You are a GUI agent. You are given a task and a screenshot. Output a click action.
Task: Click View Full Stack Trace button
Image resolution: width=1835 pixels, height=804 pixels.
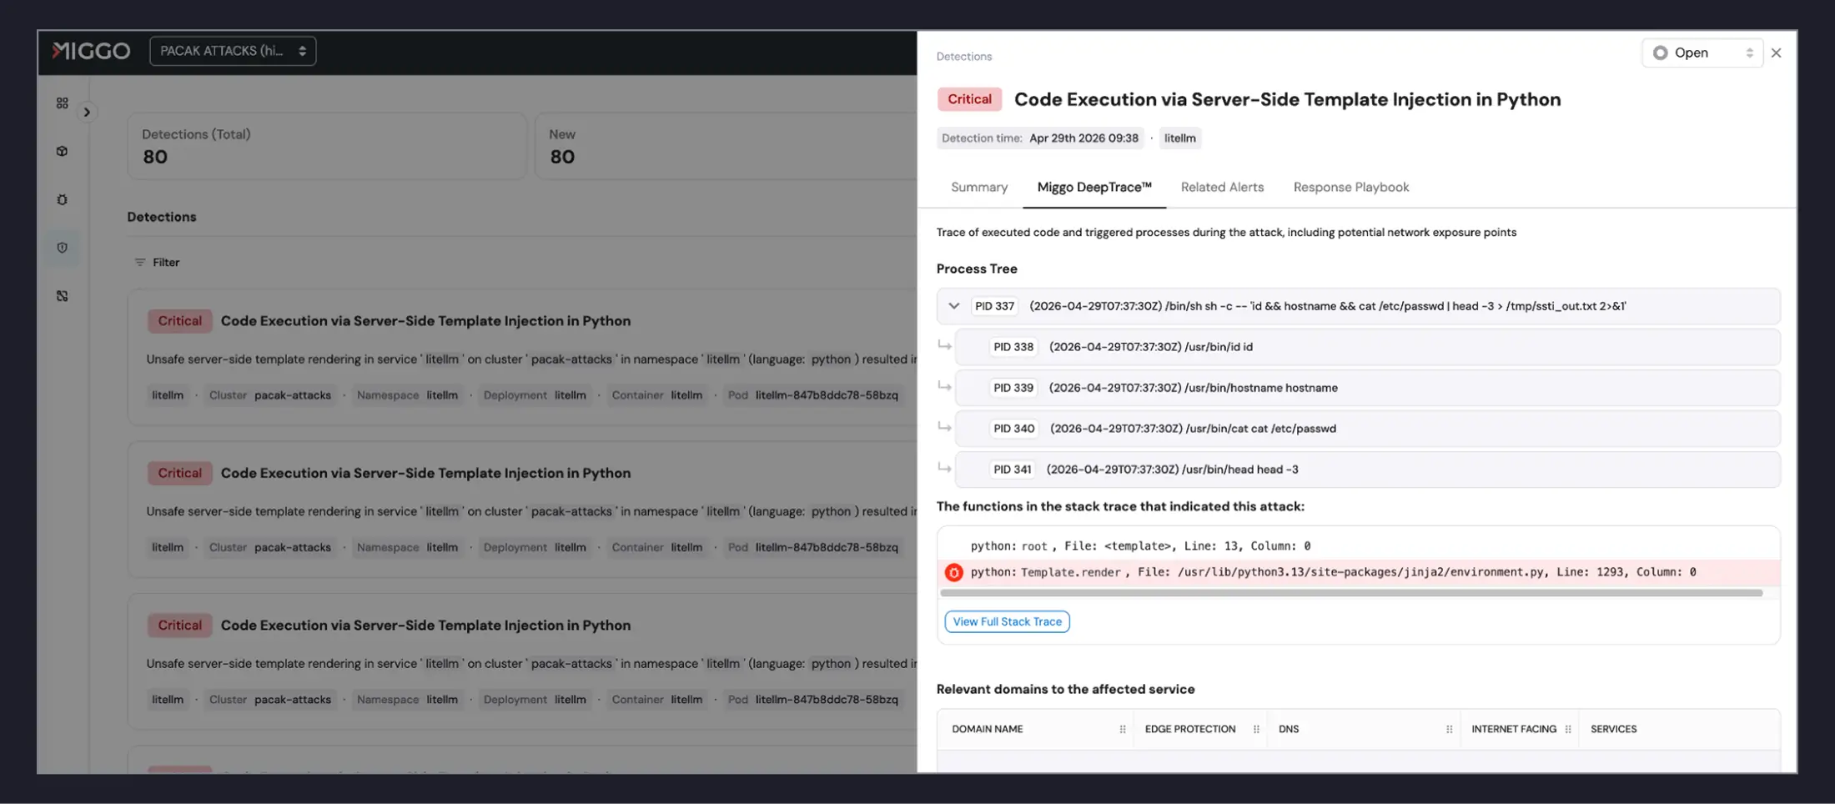tap(1007, 621)
